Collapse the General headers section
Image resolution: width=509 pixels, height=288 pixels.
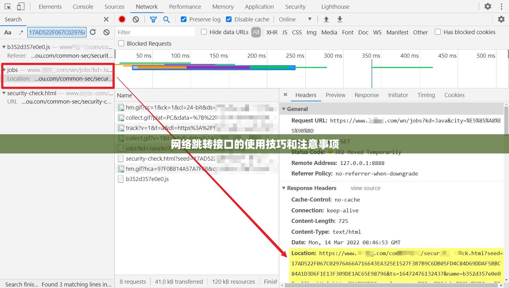point(284,109)
